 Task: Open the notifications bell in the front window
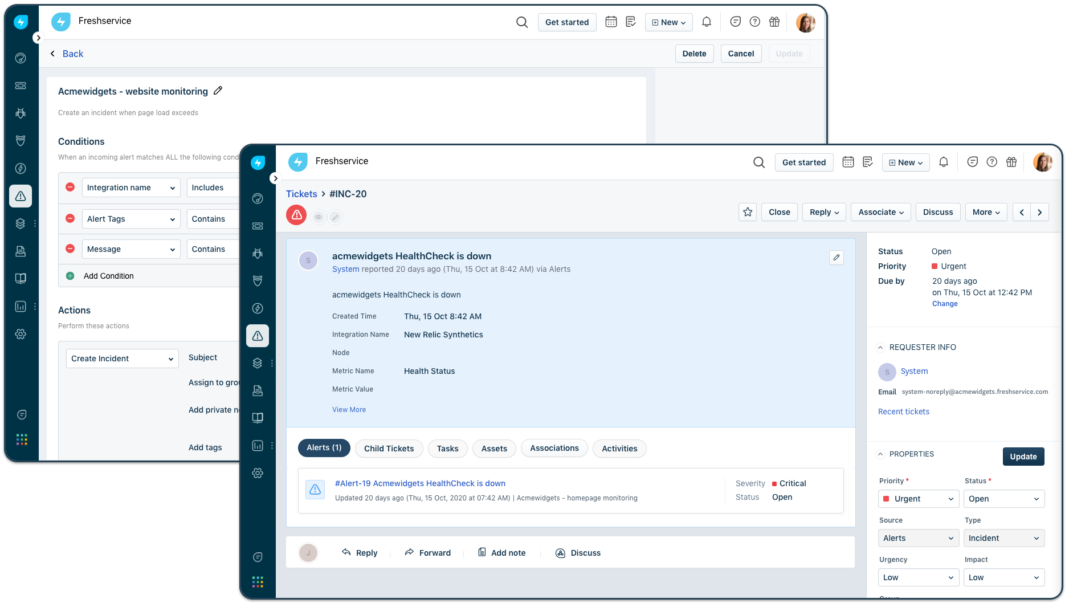pyautogui.click(x=944, y=162)
